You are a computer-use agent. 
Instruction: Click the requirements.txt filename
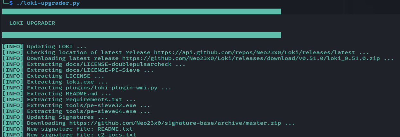coord(88,99)
